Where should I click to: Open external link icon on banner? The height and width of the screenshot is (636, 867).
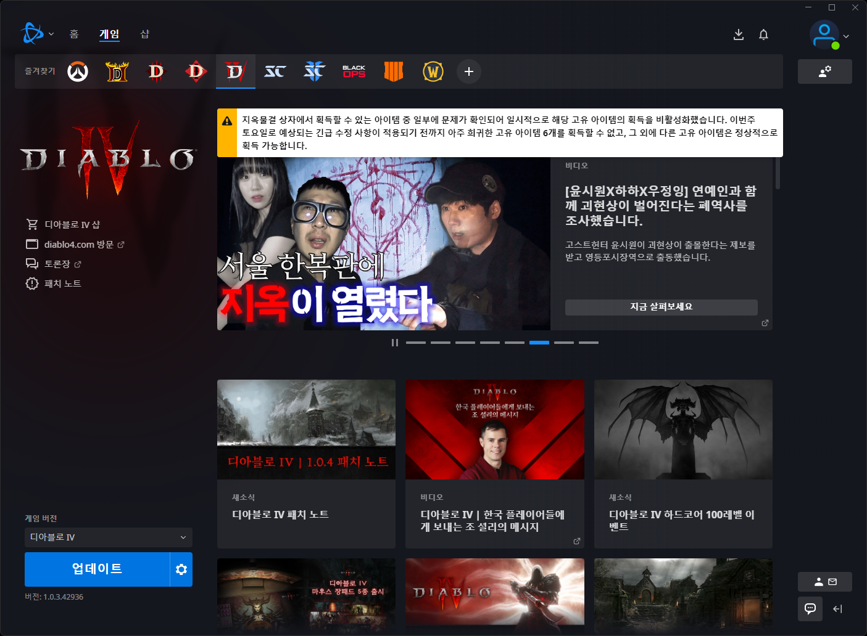[765, 323]
